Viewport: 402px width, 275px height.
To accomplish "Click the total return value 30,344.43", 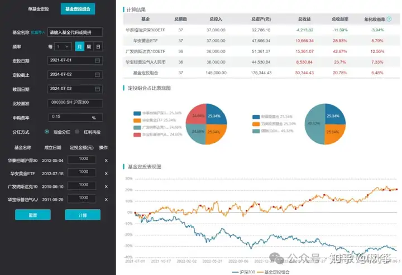I will 304,73.
